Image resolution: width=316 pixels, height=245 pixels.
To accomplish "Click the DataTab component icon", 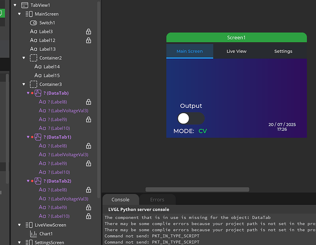I will click(38, 93).
